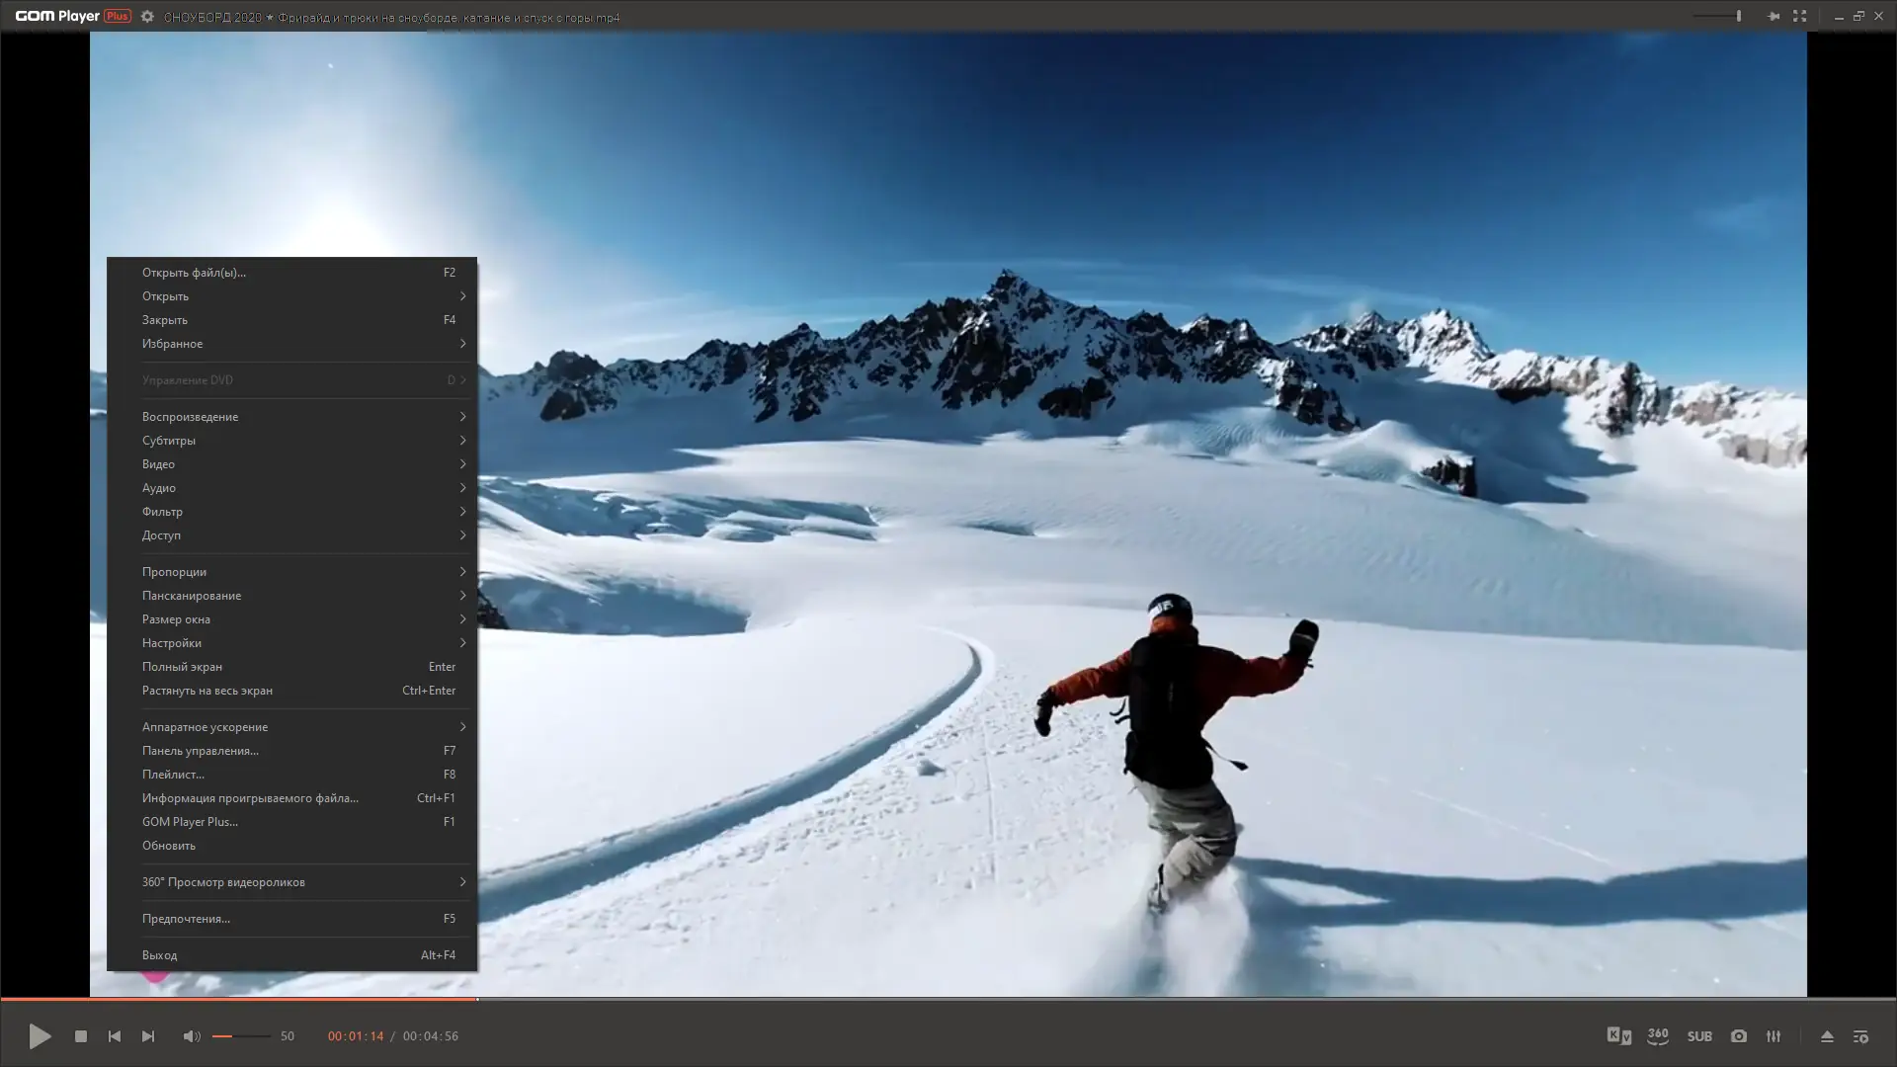Mute audio with the speaker icon
The image size is (1897, 1067).
coord(191,1036)
